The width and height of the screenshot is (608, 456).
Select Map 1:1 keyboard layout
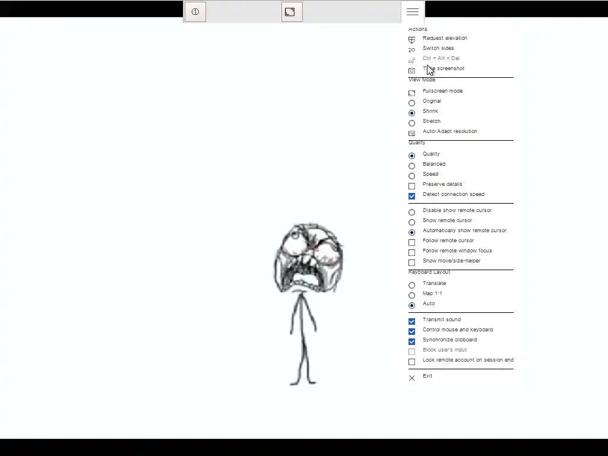412,296
